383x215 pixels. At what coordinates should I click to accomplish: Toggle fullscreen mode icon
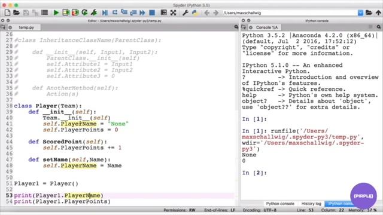point(173,13)
